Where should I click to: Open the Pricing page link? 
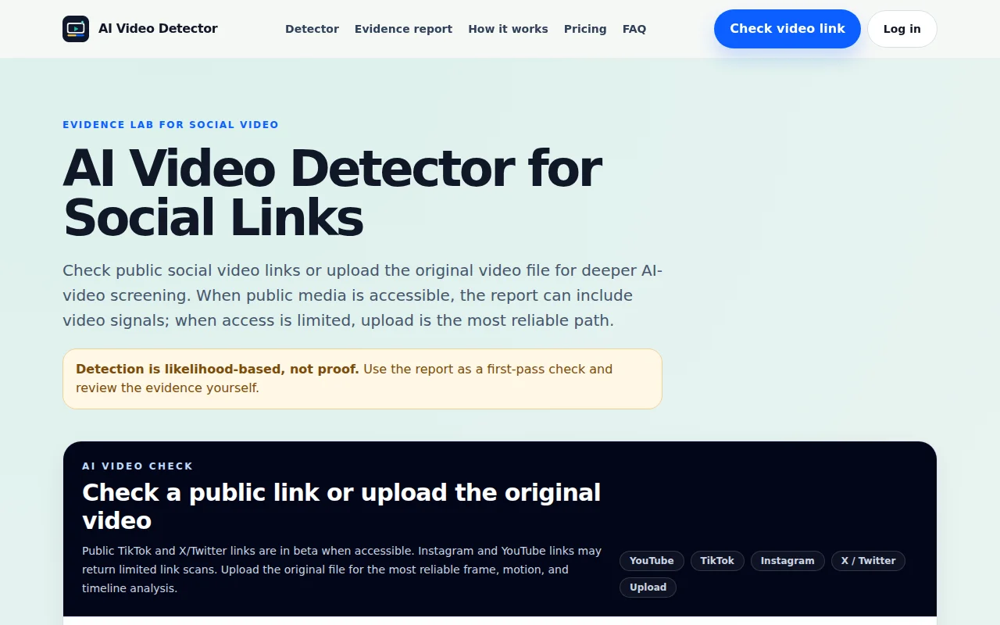pos(585,29)
